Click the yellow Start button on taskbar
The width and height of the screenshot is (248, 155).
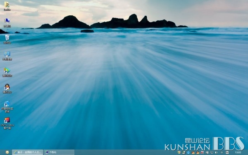point(7,152)
